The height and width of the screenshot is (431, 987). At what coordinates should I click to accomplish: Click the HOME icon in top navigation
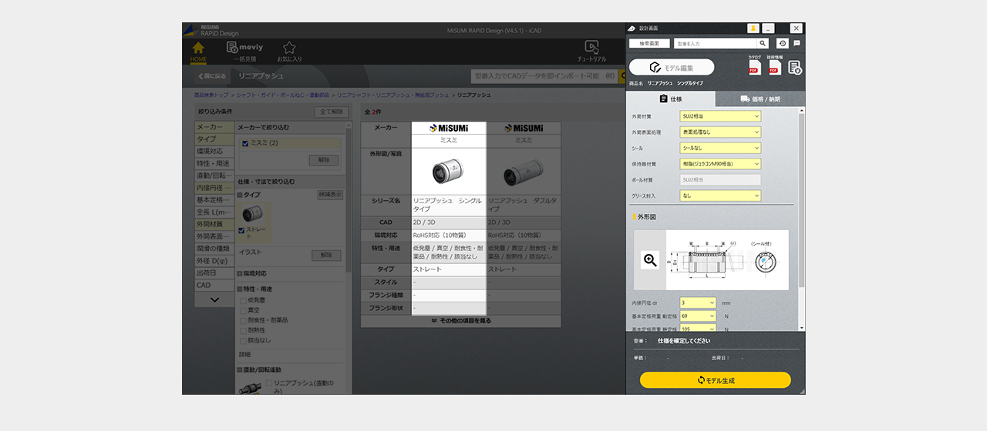tap(198, 48)
